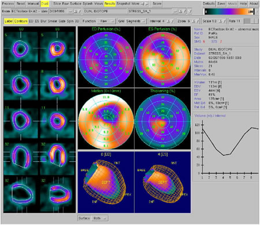Enable the Blur option

43,21
